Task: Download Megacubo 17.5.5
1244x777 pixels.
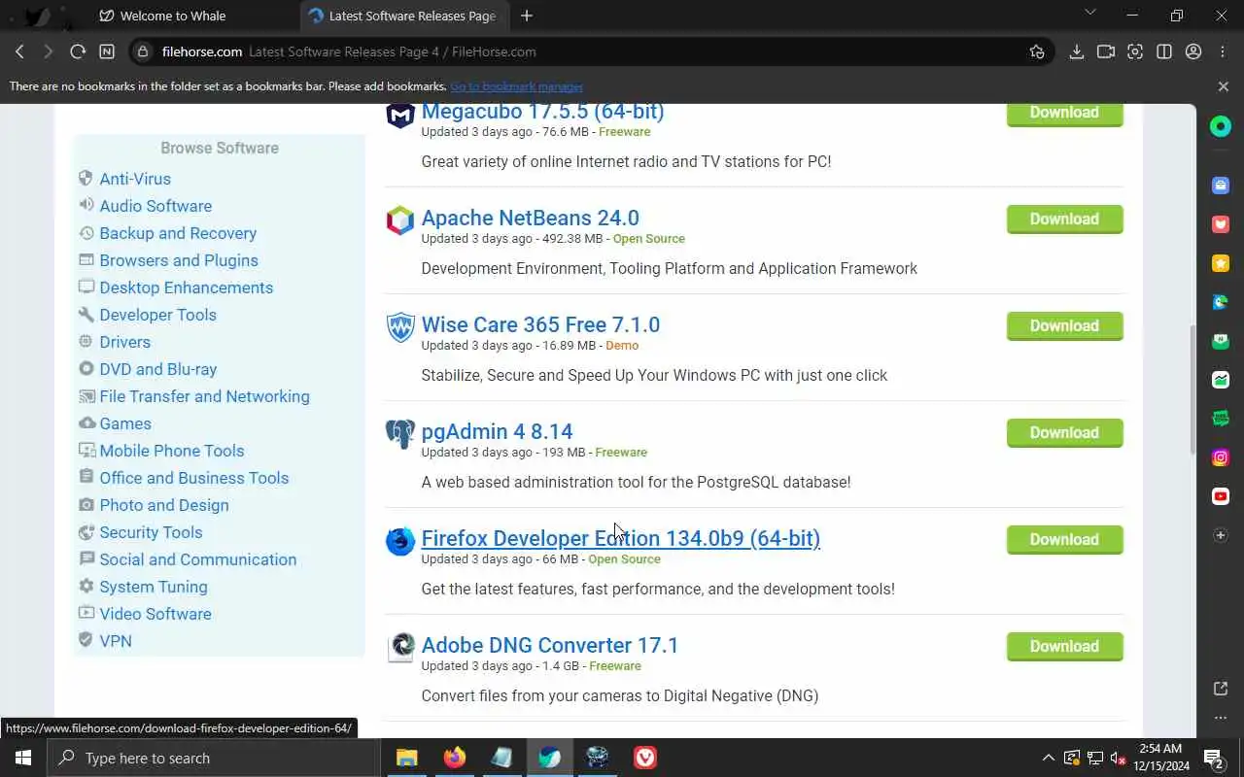Action: tap(1064, 114)
